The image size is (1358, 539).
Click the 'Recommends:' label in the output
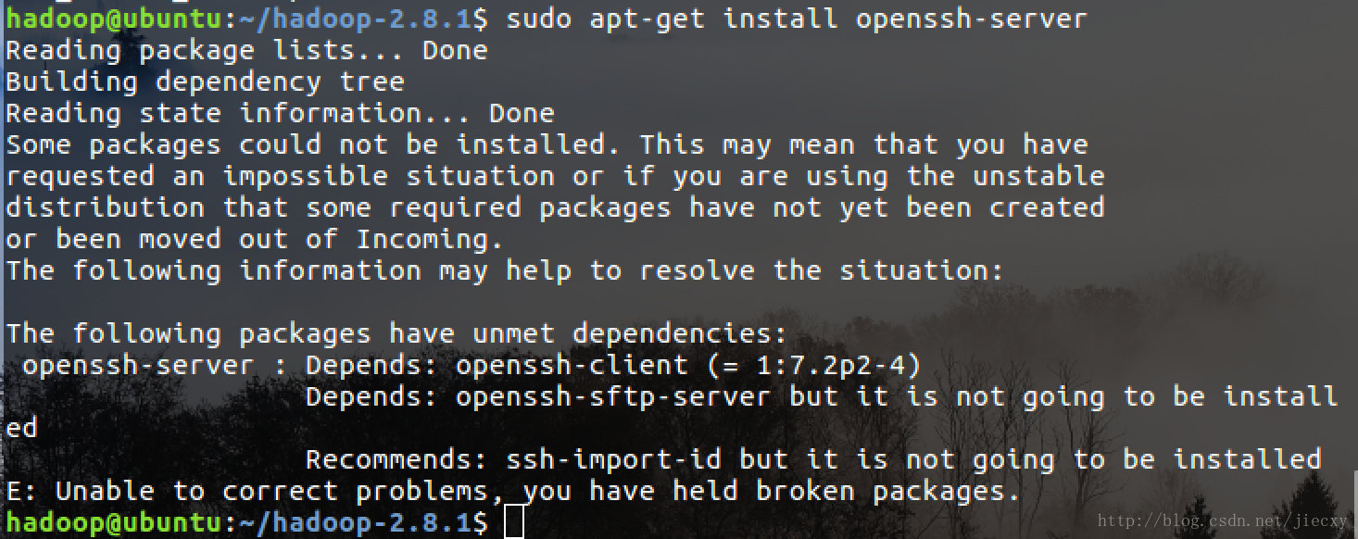tap(396, 460)
